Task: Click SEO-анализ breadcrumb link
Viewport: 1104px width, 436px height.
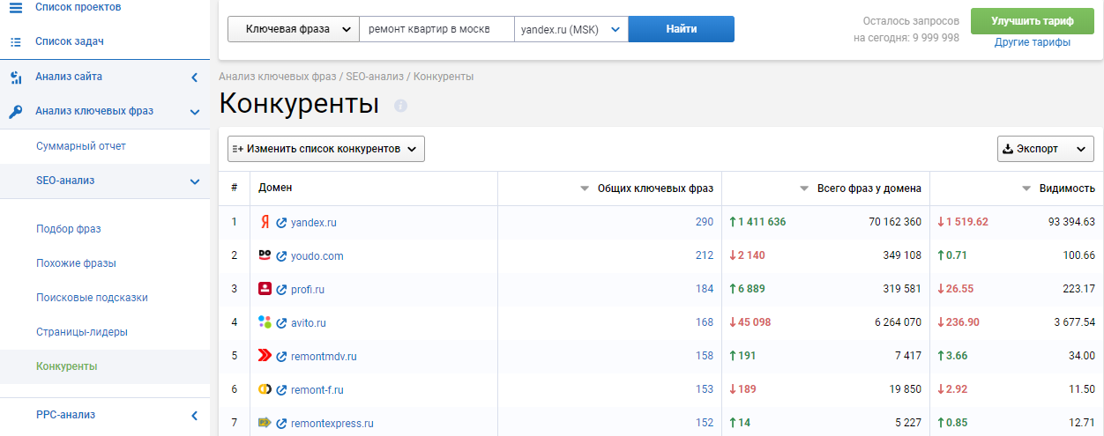Action: tap(376, 77)
